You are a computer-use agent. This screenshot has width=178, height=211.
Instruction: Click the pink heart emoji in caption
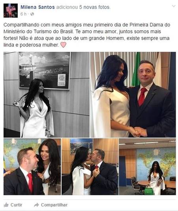click(63, 45)
